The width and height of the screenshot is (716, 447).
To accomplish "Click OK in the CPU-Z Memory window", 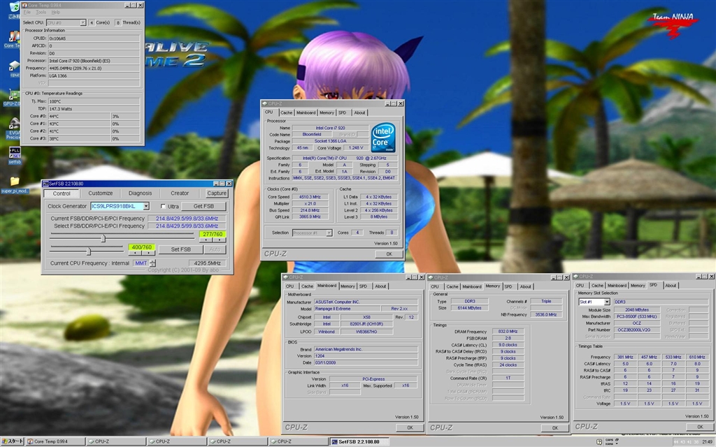I will click(554, 428).
